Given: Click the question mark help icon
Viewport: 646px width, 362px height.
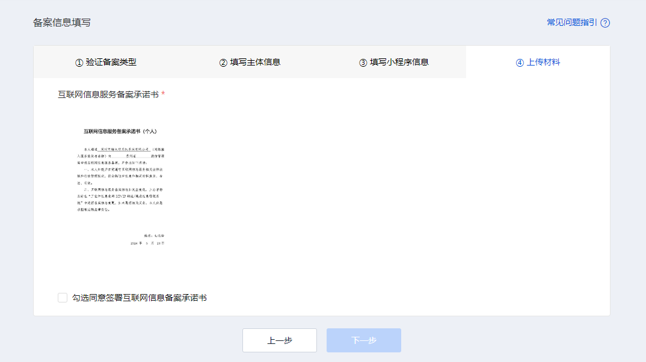Looking at the screenshot, I should (605, 23).
